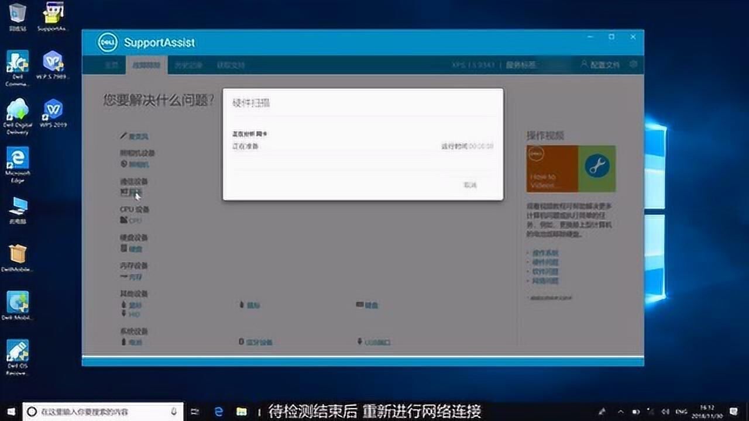The image size is (749, 421).
Task: Click the wrench tool tile in video panel
Action: [x=597, y=168]
